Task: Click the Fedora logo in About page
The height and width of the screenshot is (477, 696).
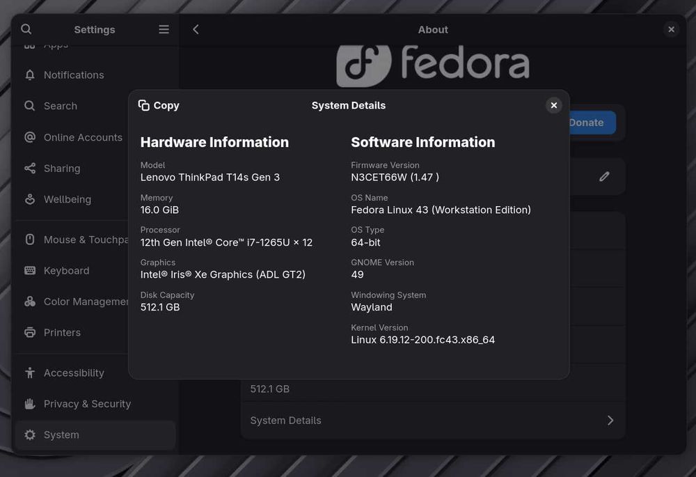Action: pyautogui.click(x=433, y=65)
